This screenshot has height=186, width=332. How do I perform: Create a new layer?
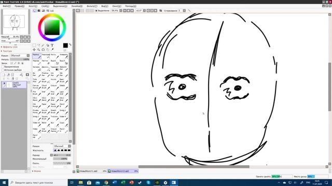[4, 74]
